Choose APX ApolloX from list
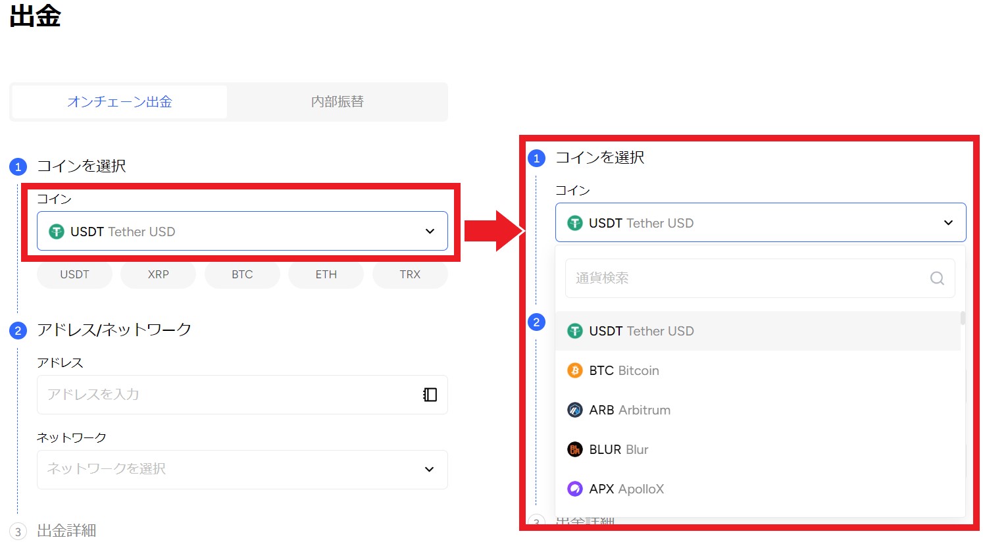 (x=759, y=489)
